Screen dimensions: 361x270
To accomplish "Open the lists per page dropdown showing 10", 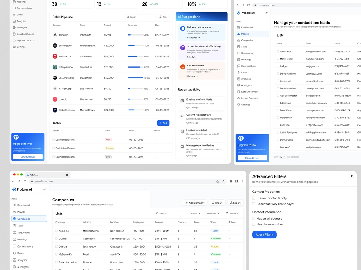I will click(x=282, y=157).
